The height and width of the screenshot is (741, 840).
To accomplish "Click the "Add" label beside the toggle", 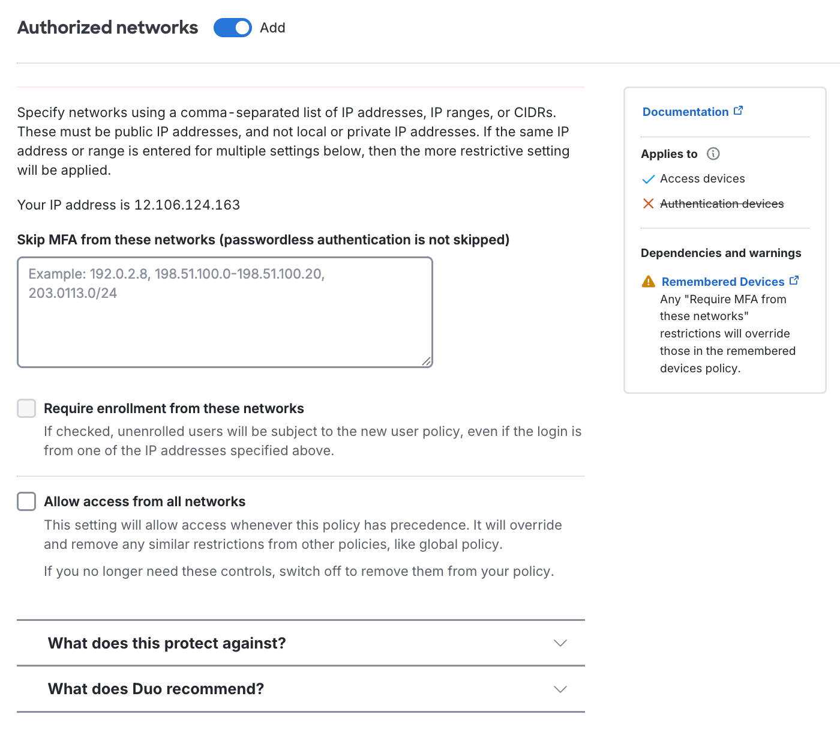I will click(273, 28).
